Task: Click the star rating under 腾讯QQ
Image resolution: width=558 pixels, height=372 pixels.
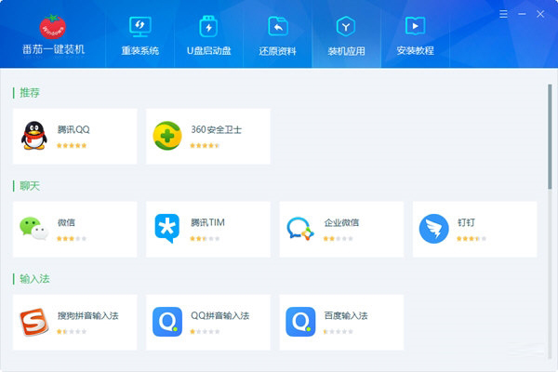Action: [72, 146]
